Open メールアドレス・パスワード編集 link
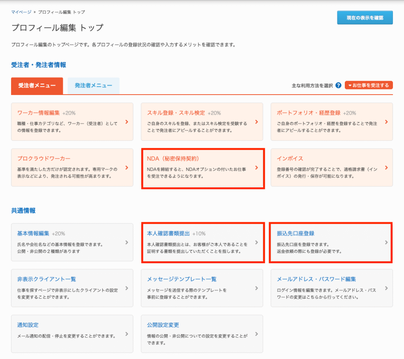The image size is (404, 359). pos(316,279)
